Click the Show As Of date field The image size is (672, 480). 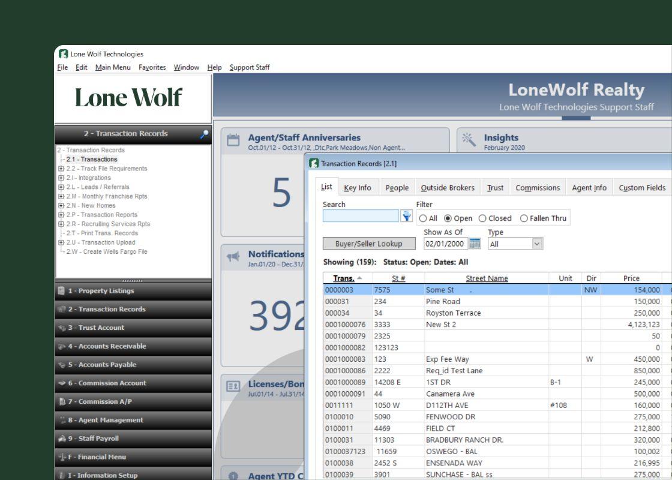point(446,244)
